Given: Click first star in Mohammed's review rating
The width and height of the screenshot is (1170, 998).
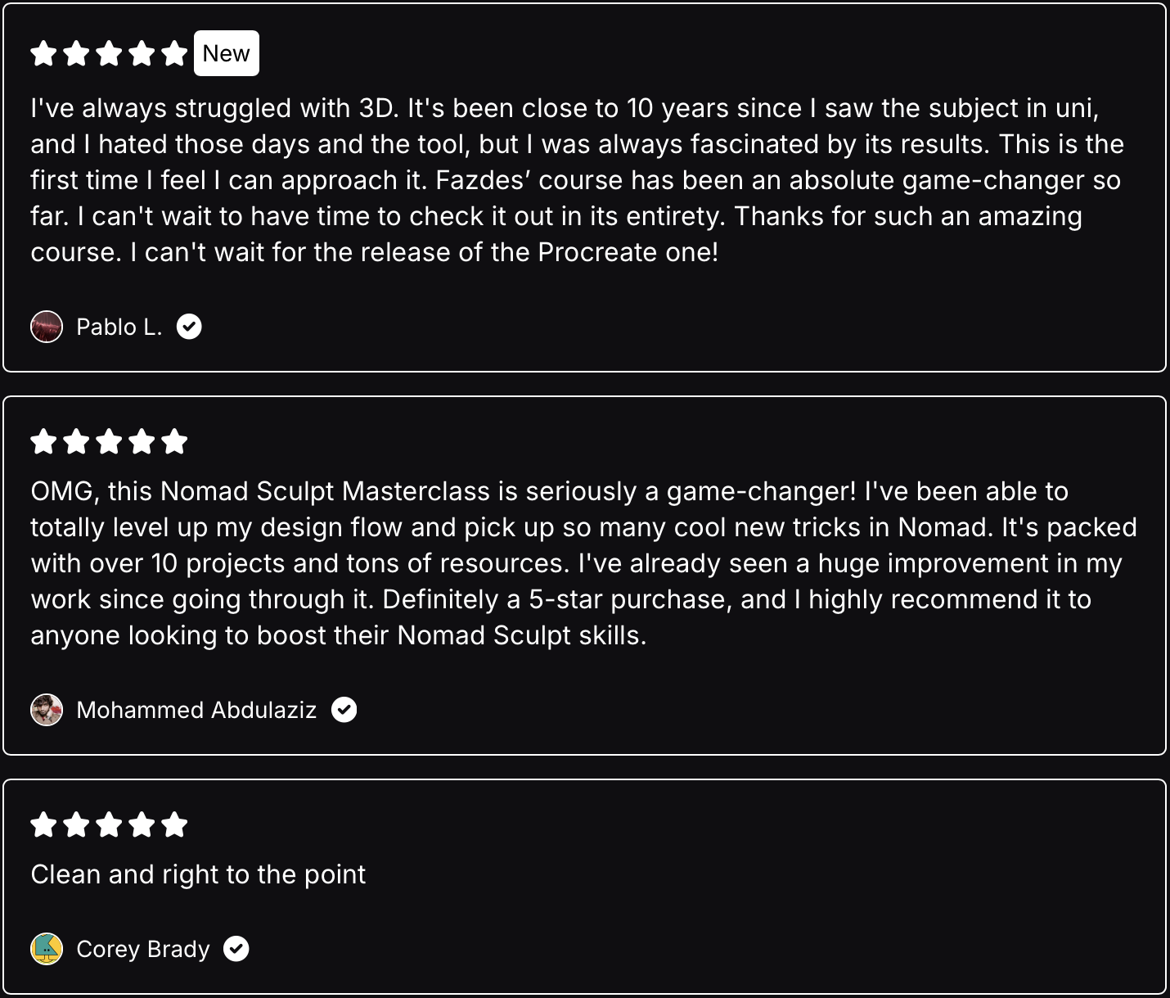Looking at the screenshot, I should (x=43, y=442).
